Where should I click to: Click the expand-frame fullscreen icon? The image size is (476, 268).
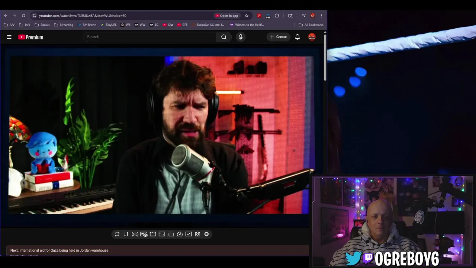[x=162, y=234]
